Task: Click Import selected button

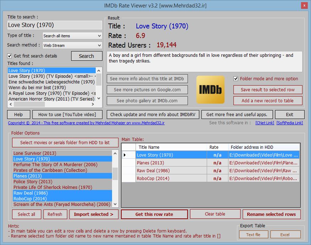Action: (94, 214)
